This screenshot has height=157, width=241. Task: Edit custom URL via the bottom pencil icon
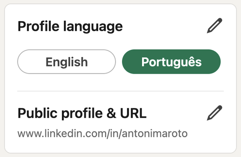coord(215,113)
